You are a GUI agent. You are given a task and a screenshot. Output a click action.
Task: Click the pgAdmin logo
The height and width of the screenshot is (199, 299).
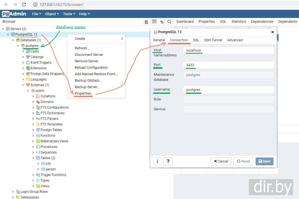[x=14, y=14]
